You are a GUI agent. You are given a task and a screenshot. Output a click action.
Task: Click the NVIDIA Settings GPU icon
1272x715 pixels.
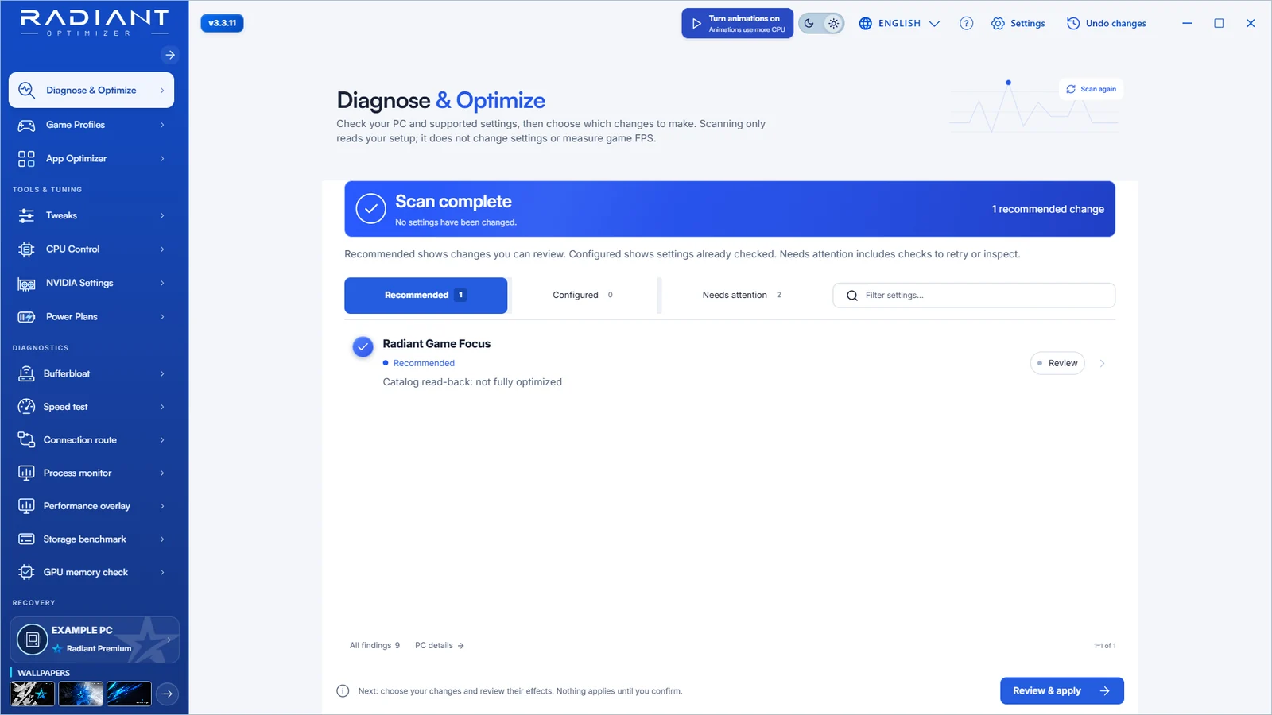tap(26, 284)
